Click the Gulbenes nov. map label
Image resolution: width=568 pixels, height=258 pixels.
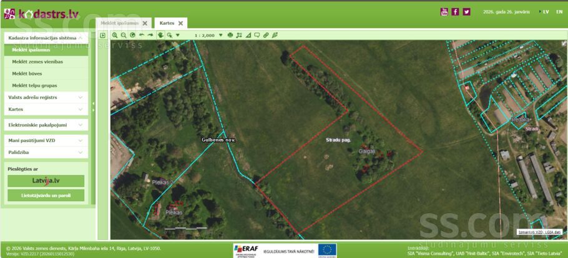(219, 140)
